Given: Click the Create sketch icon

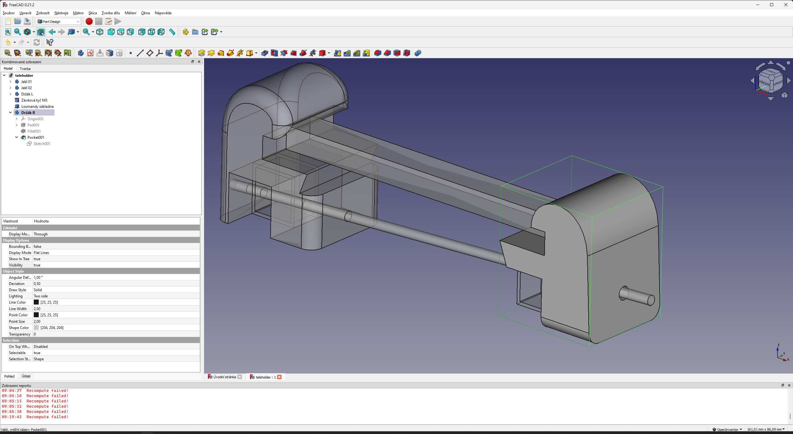Looking at the screenshot, I should pyautogui.click(x=90, y=53).
